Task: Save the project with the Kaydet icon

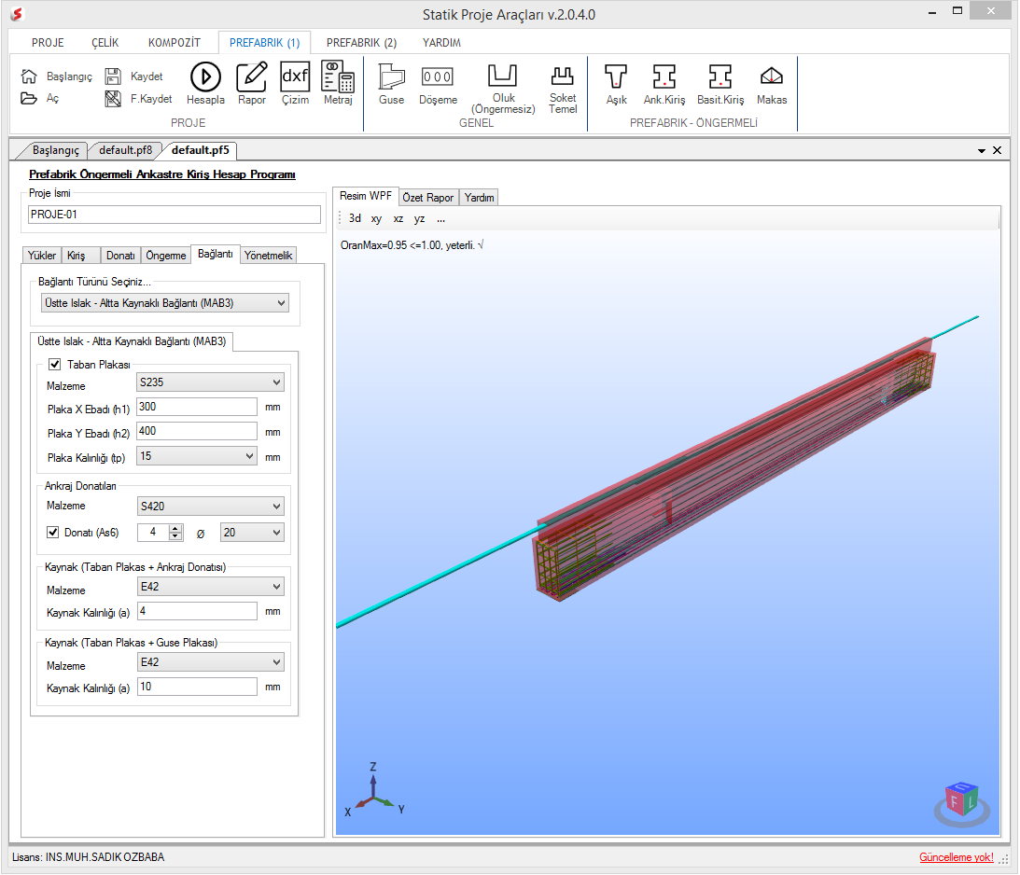Action: [113, 76]
